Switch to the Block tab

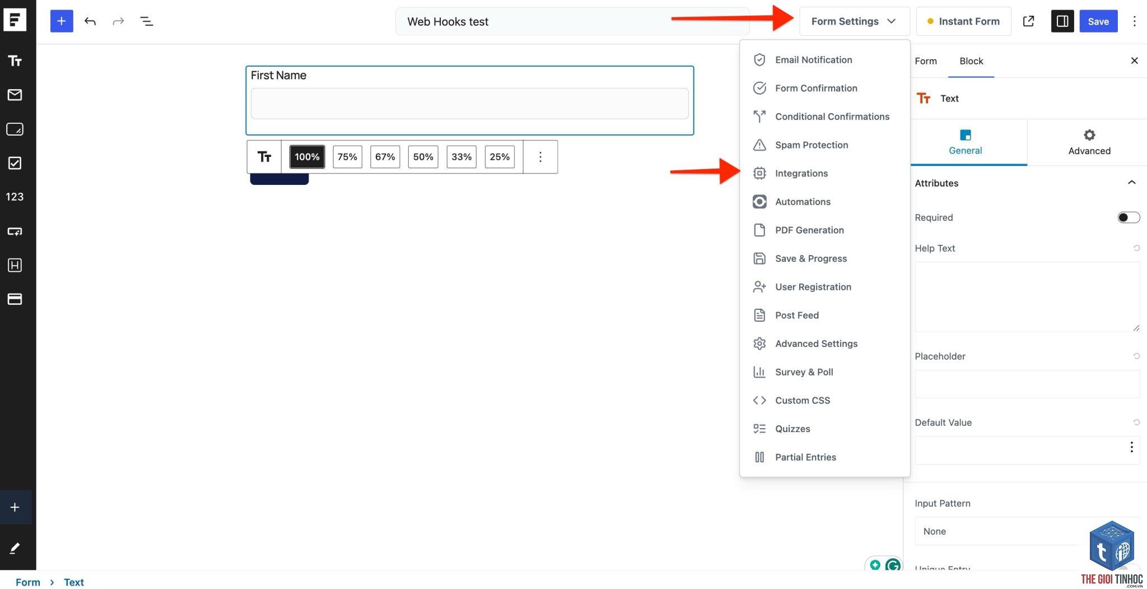[971, 61]
